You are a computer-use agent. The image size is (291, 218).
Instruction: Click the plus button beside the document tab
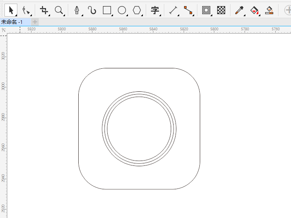coord(35,22)
